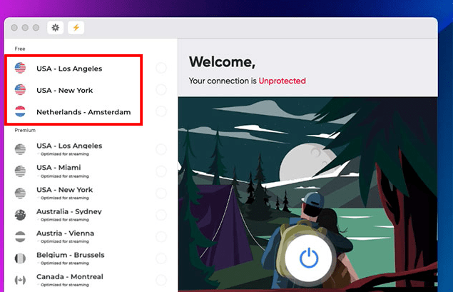The image size is (453, 292).
Task: Choose 'Belgium - Brussels' server text
Action: pyautogui.click(x=71, y=255)
